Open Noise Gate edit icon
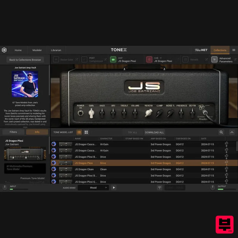 click(77, 59)
